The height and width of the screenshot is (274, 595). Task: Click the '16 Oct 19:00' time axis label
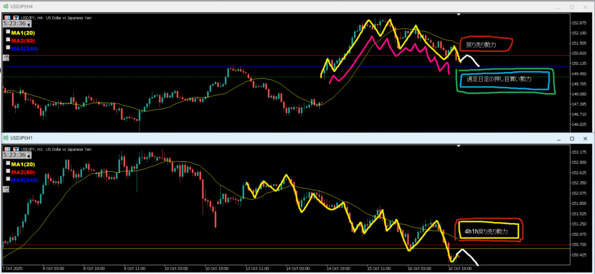(x=461, y=268)
